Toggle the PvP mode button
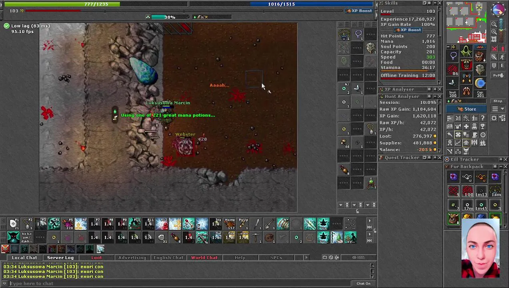Image resolution: width=509 pixels, height=288 pixels. 498,75
